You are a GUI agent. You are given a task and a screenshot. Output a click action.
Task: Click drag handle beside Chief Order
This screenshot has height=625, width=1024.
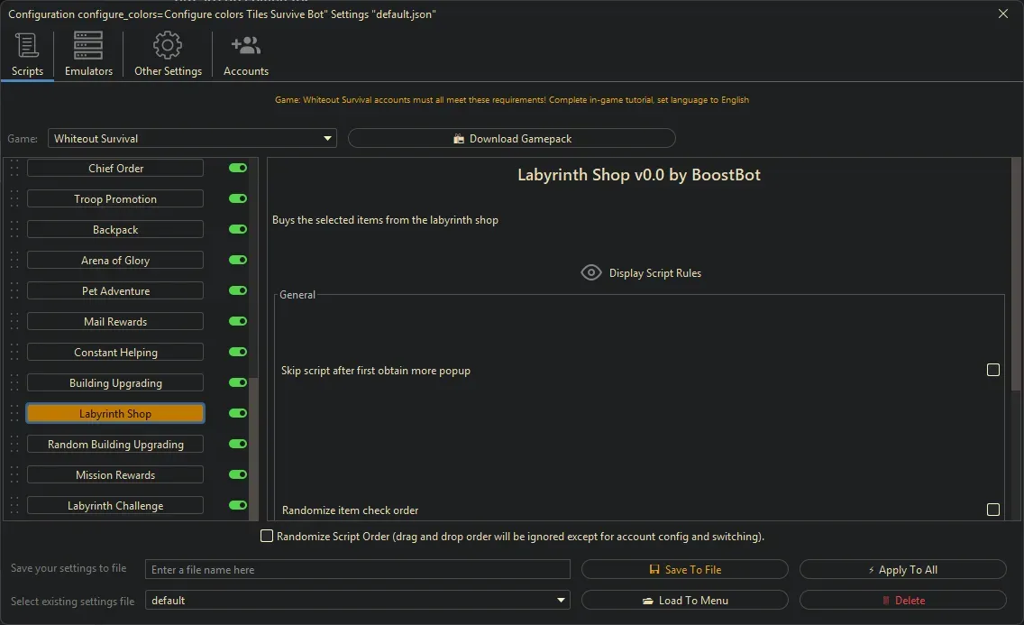(14, 169)
